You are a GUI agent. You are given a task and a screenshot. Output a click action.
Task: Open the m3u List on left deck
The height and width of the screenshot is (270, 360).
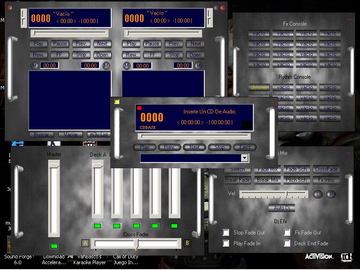pos(99,135)
